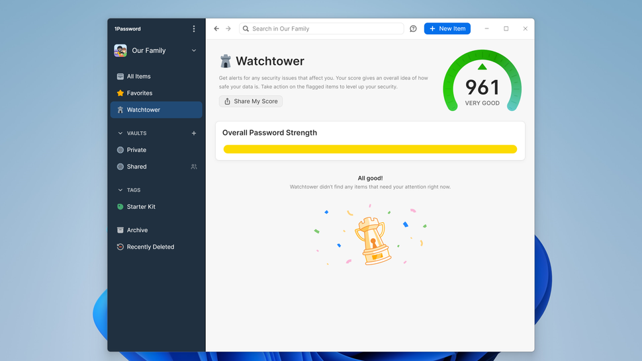Viewport: 642px width, 361px height.
Task: Open the Archive section
Action: pos(156,230)
